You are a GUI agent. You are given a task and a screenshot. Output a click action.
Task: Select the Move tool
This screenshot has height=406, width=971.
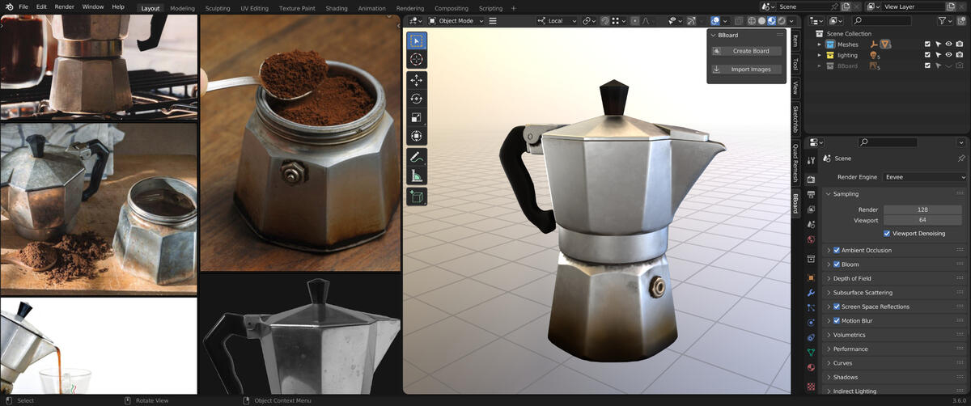click(x=417, y=80)
